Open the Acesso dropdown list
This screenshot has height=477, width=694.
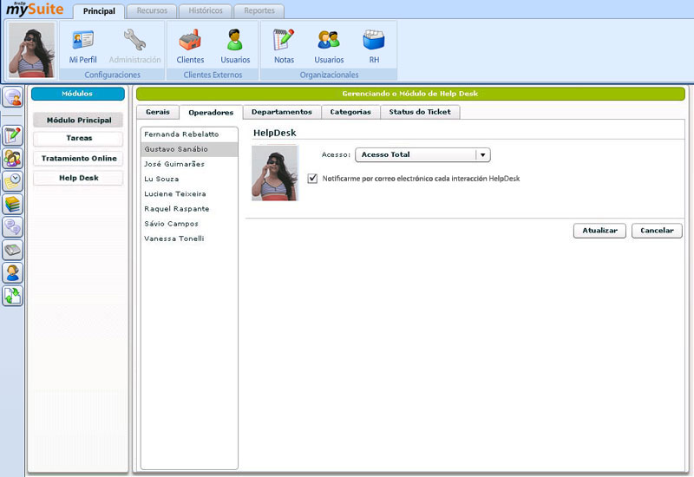[483, 154]
